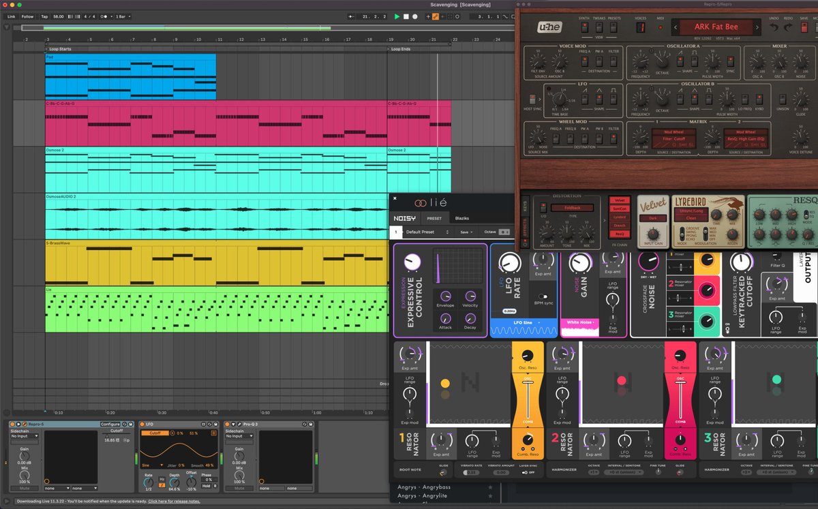Viewport: 818px width, 509px height.
Task: Select Lyrebird in Repro FX chain
Action: (620, 217)
